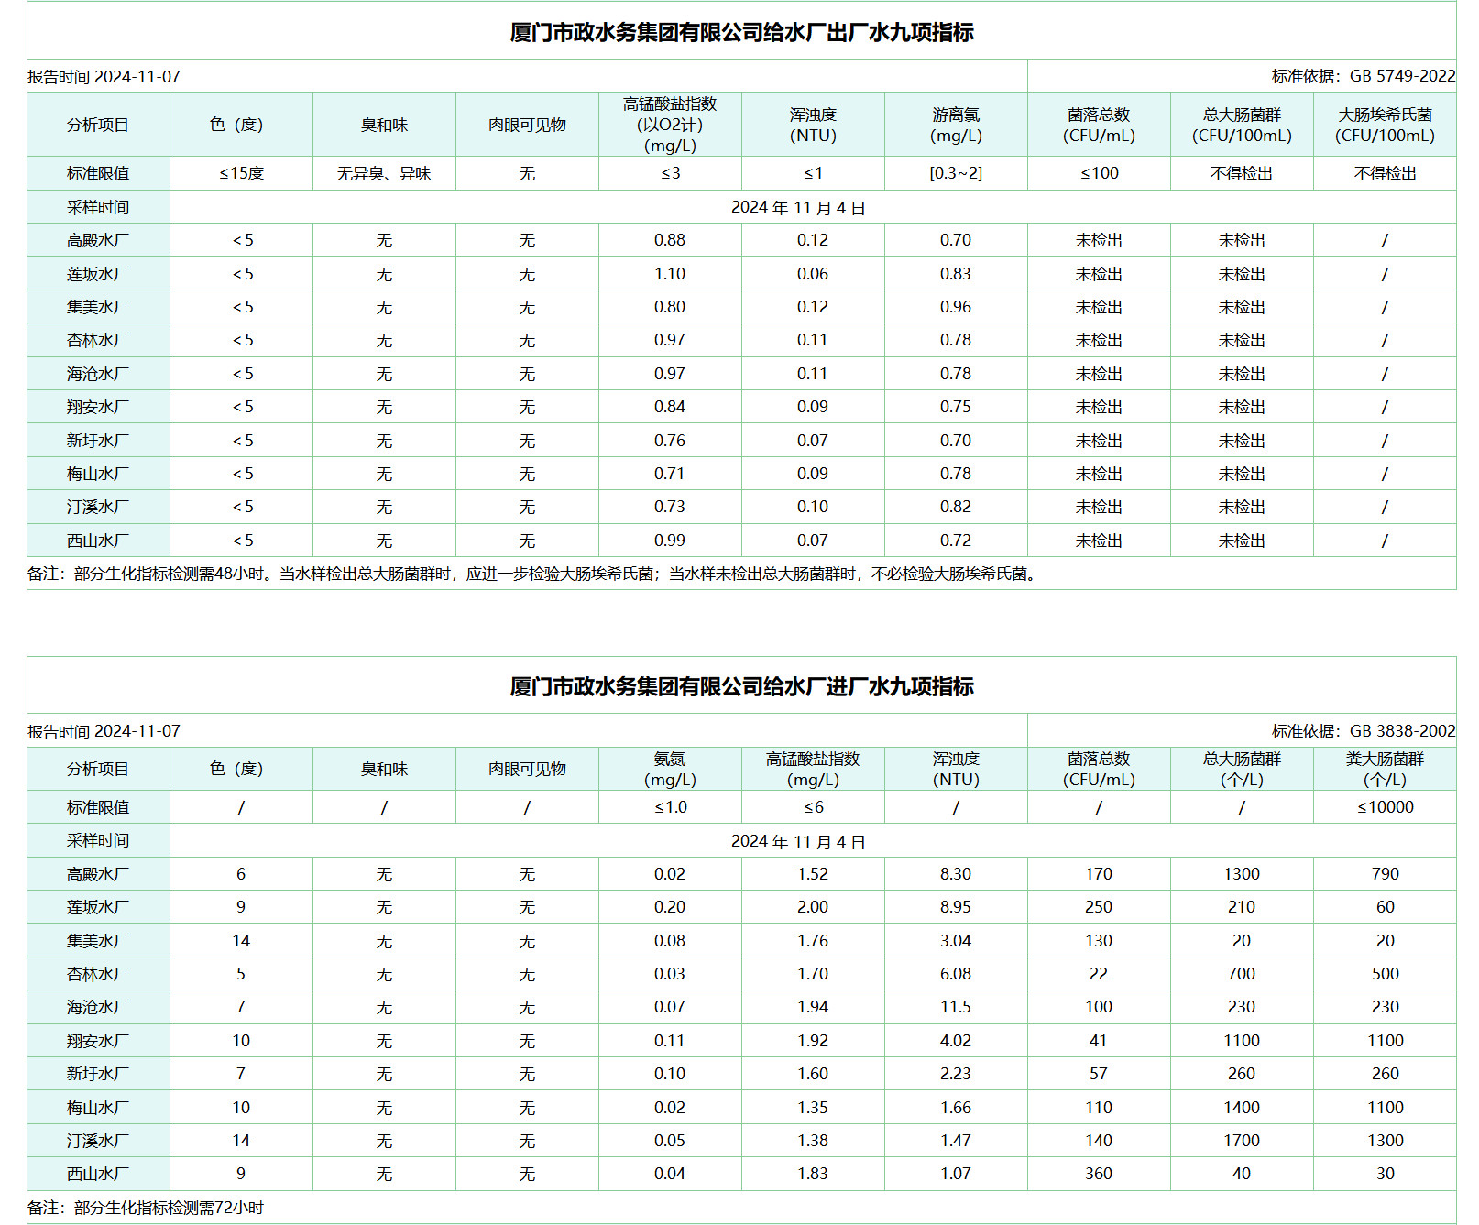
Task: Click the ≤15度 color limit cell
Action: (241, 173)
